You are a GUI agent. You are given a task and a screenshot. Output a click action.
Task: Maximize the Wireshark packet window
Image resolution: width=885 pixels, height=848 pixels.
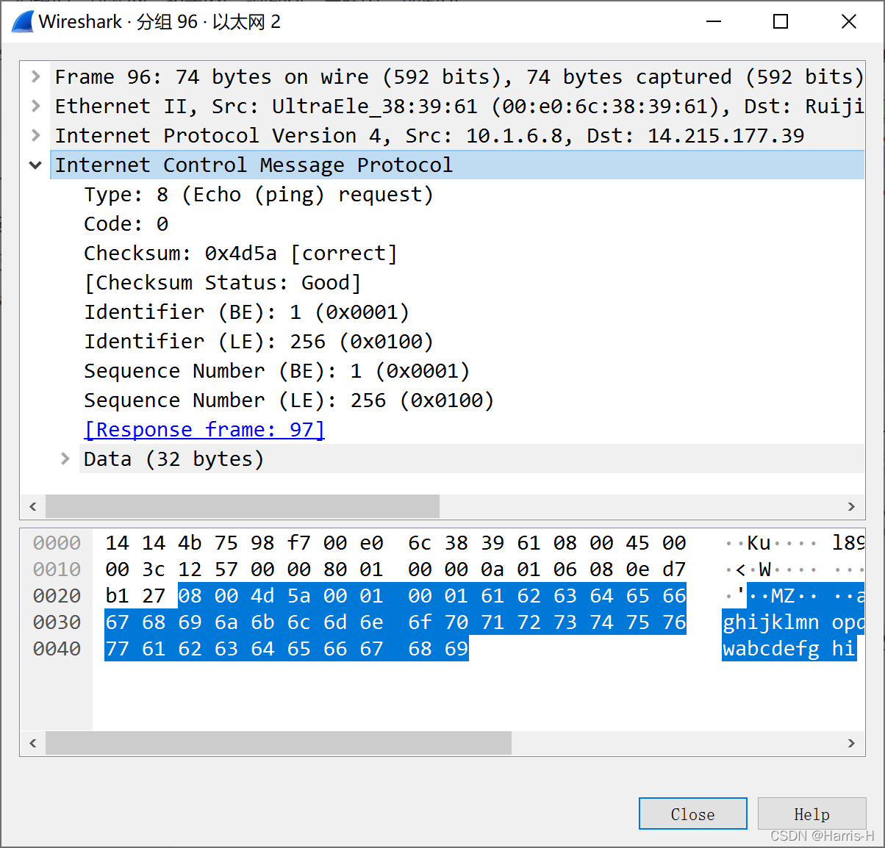781,21
